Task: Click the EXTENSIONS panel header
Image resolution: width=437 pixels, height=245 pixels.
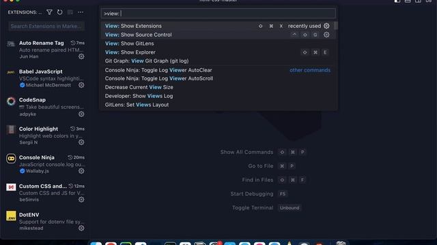Action: click(25, 12)
